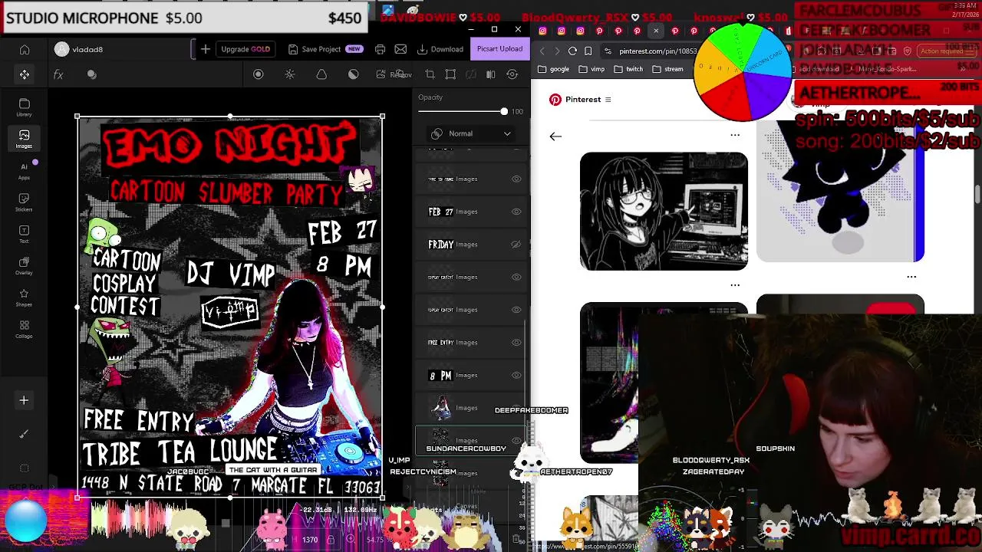Open the Library panel in the sidebar
The width and height of the screenshot is (982, 552).
click(25, 107)
